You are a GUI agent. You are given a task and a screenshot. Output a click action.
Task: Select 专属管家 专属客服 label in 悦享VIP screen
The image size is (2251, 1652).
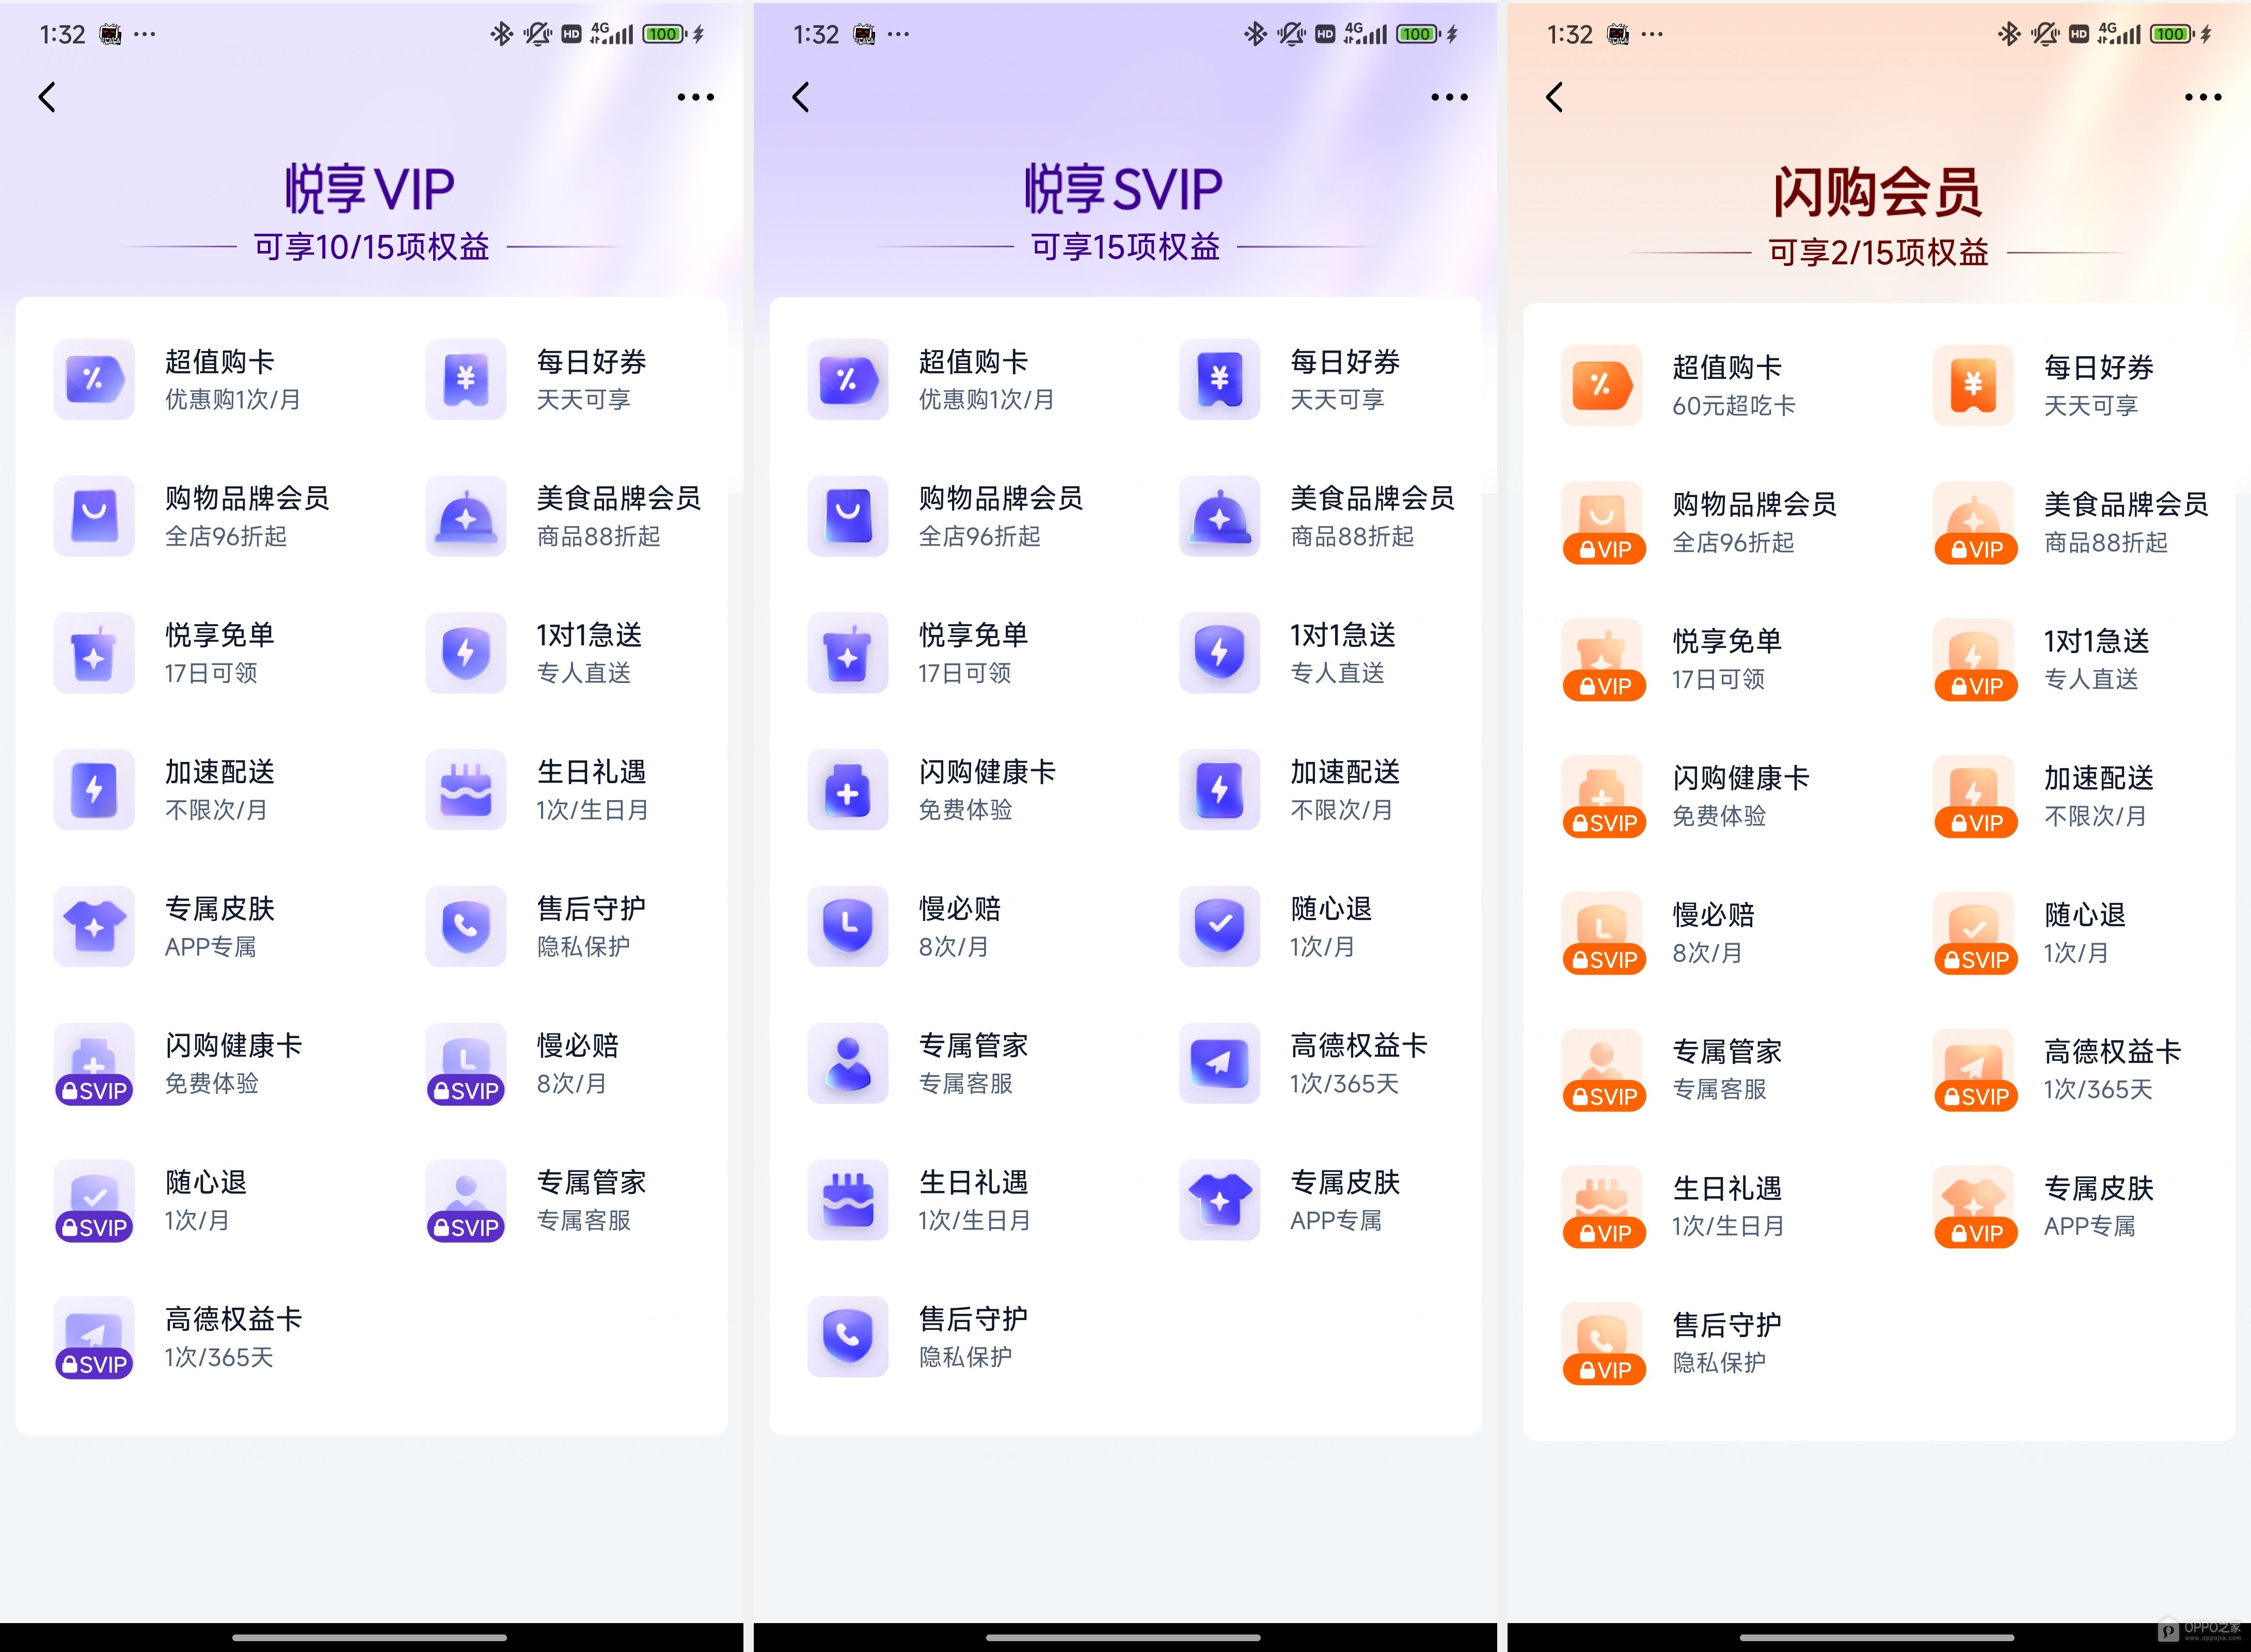[592, 1201]
